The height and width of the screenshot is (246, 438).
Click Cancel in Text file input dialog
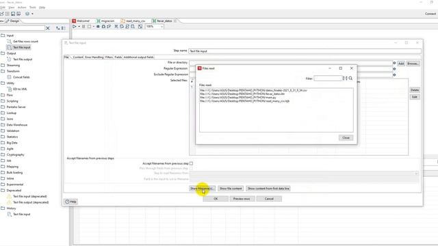pos(269,199)
